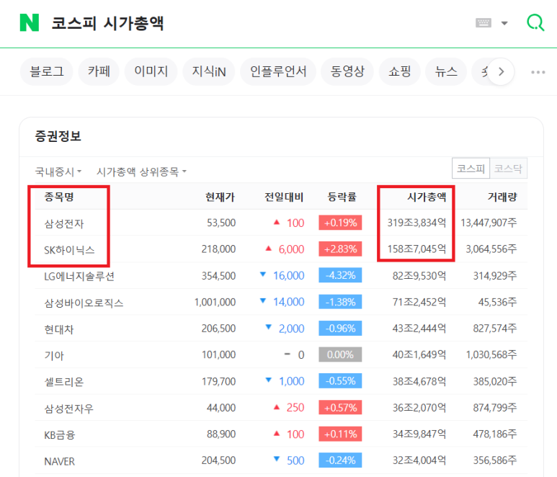The image size is (557, 477).
Task: Click the 등락률 column header
Action: coord(342,197)
